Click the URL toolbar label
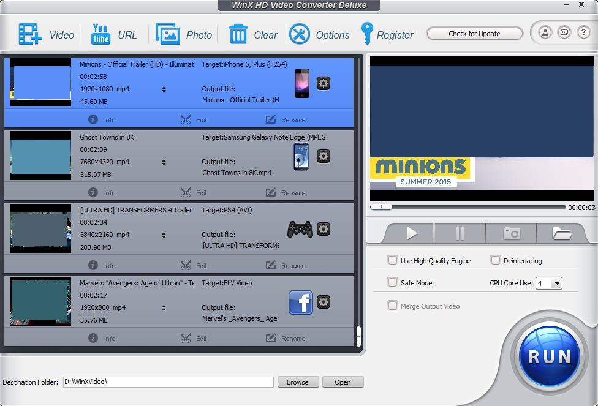 (127, 35)
